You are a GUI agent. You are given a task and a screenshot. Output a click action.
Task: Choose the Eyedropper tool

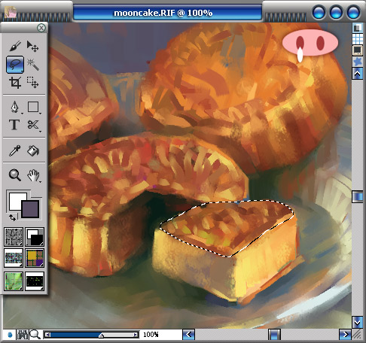14,150
